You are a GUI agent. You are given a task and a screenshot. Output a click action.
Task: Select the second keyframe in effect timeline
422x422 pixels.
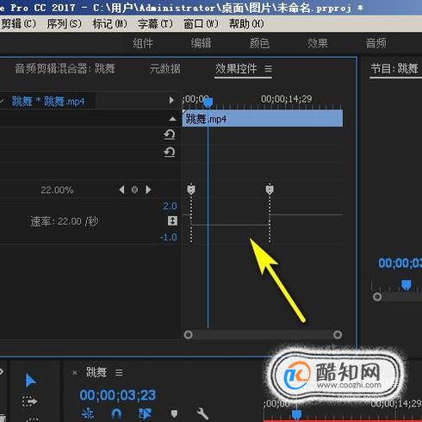(x=270, y=189)
